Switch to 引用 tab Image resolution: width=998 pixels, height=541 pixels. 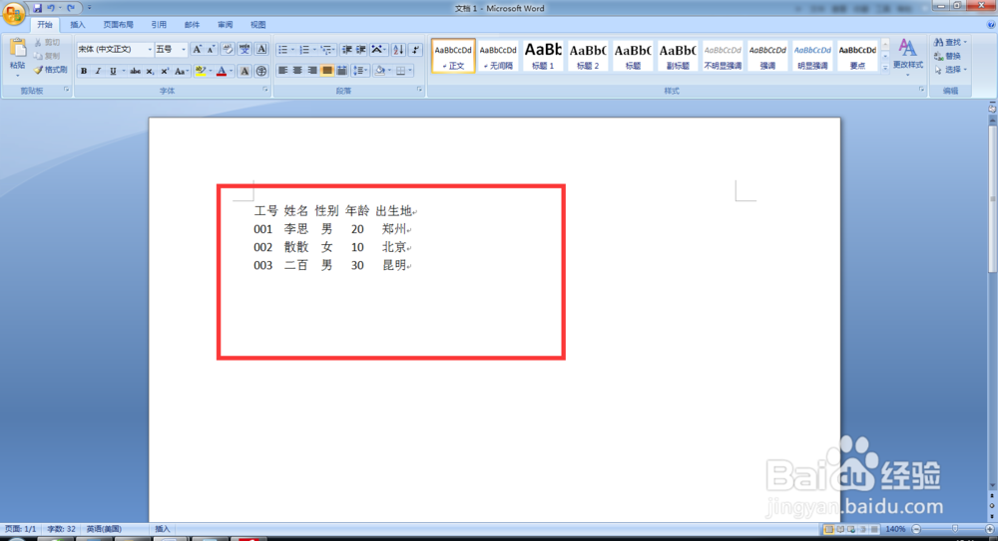(x=159, y=25)
